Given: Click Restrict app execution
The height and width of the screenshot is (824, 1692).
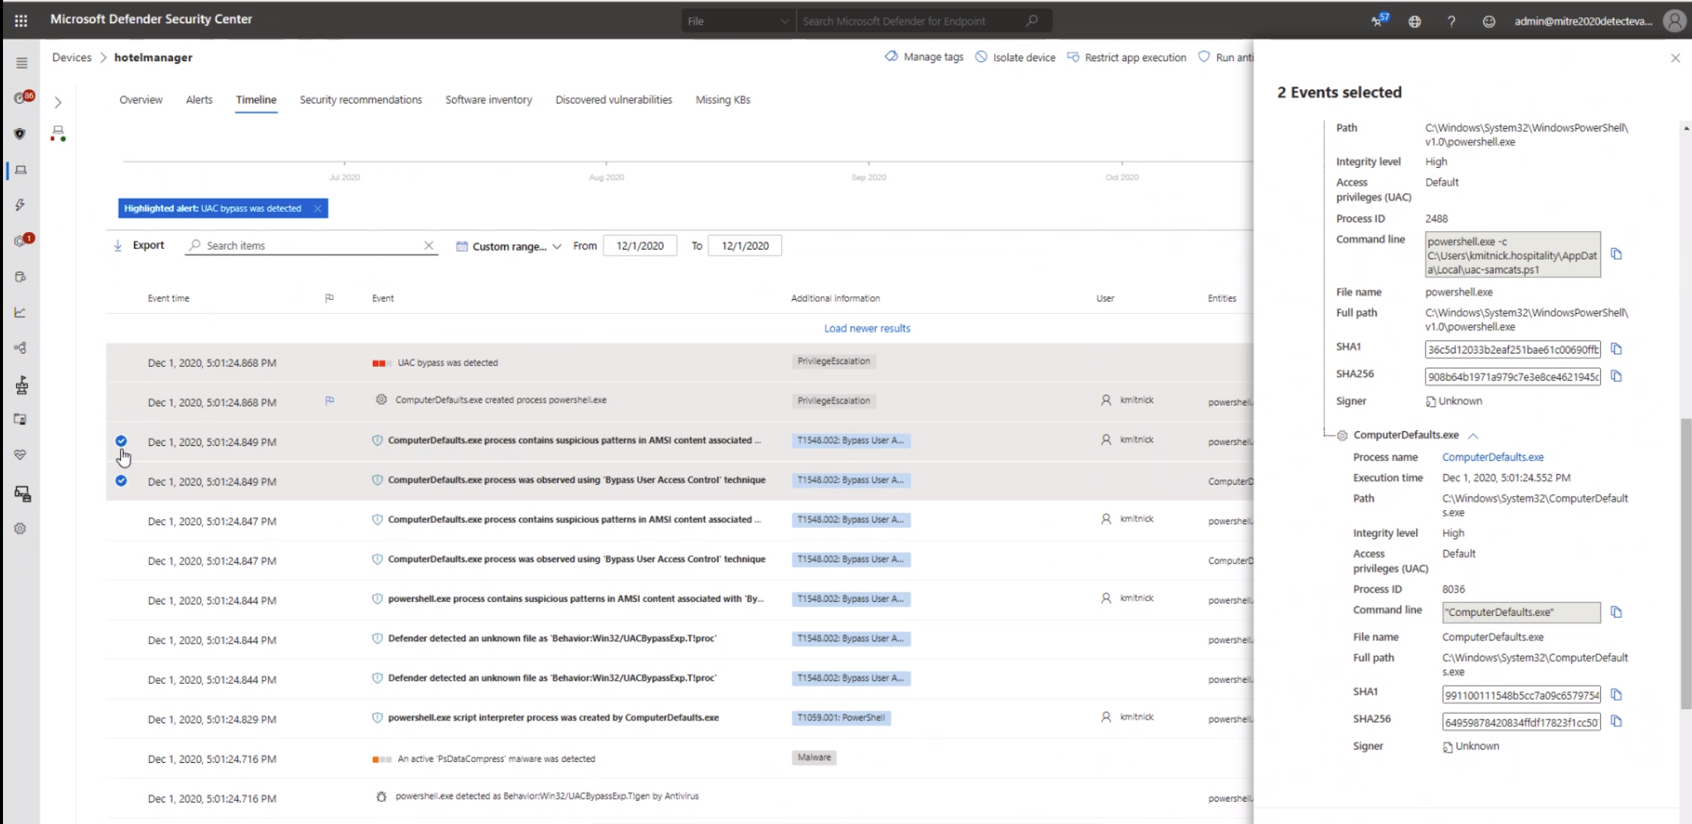Looking at the screenshot, I should [x=1126, y=57].
